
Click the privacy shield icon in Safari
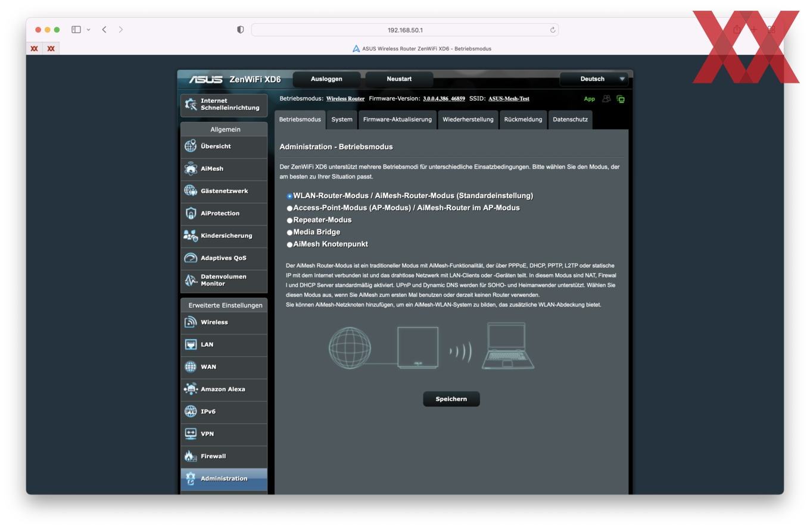point(241,30)
